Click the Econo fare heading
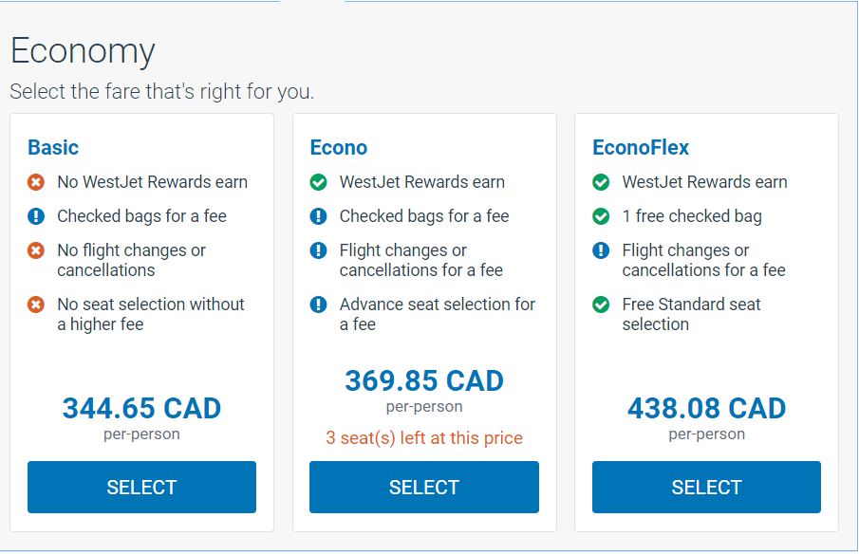Viewport: 859px width, 554px height. point(339,148)
